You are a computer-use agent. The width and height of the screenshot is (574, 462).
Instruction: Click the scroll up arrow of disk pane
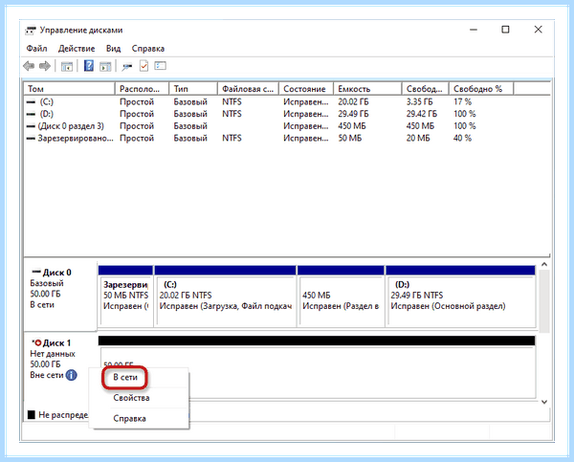(544, 264)
